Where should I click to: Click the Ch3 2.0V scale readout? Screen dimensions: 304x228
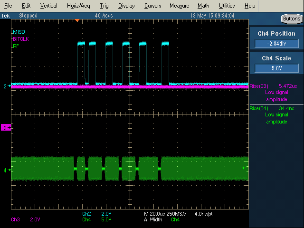tap(26, 219)
